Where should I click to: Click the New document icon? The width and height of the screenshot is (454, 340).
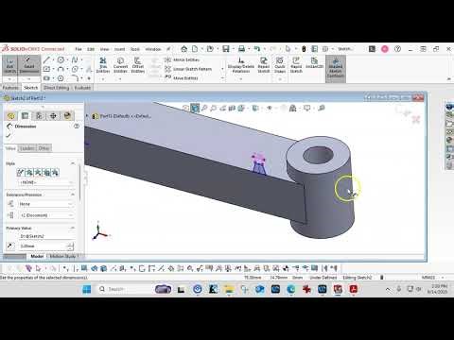[x=195, y=49]
